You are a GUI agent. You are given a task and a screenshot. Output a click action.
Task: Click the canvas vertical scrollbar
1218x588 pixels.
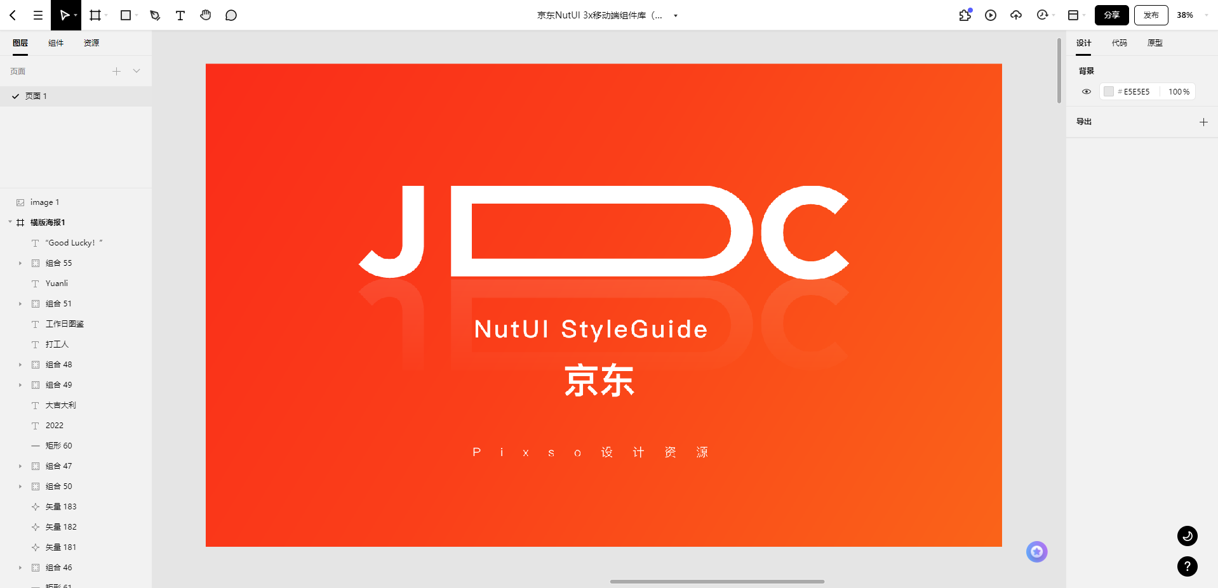tap(1059, 70)
